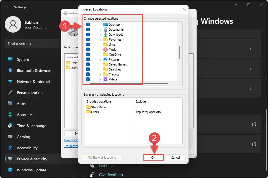Viewport: 268px width, 178px height.
Task: Uncheck the Downloads checkbox
Action: point(88,34)
